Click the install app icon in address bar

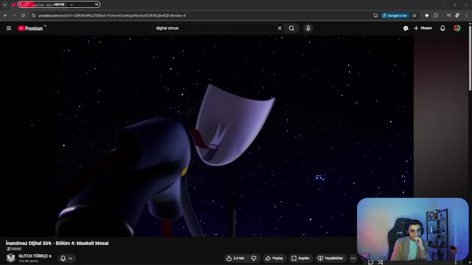[375, 15]
